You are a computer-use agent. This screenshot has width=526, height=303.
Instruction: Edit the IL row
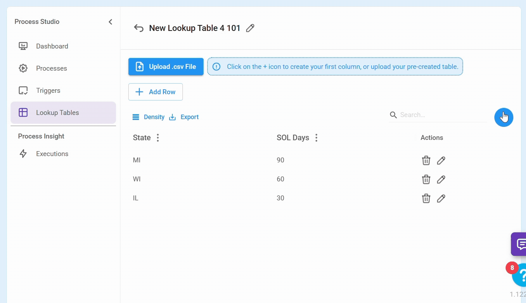tap(441, 198)
